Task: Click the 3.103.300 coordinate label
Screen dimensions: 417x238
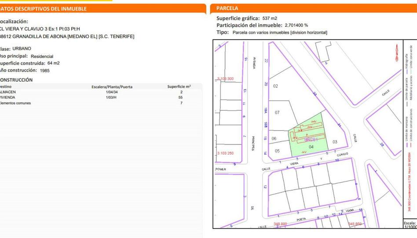Action: click(225, 79)
